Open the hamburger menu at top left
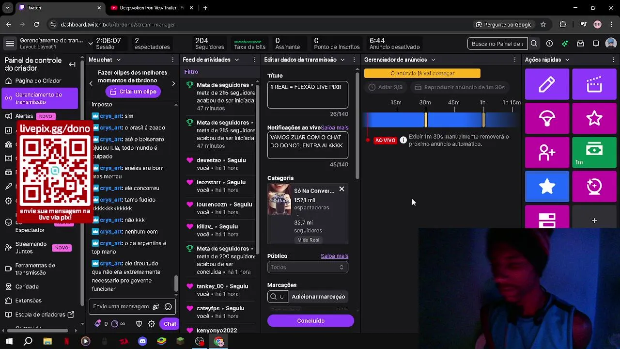 point(10,44)
